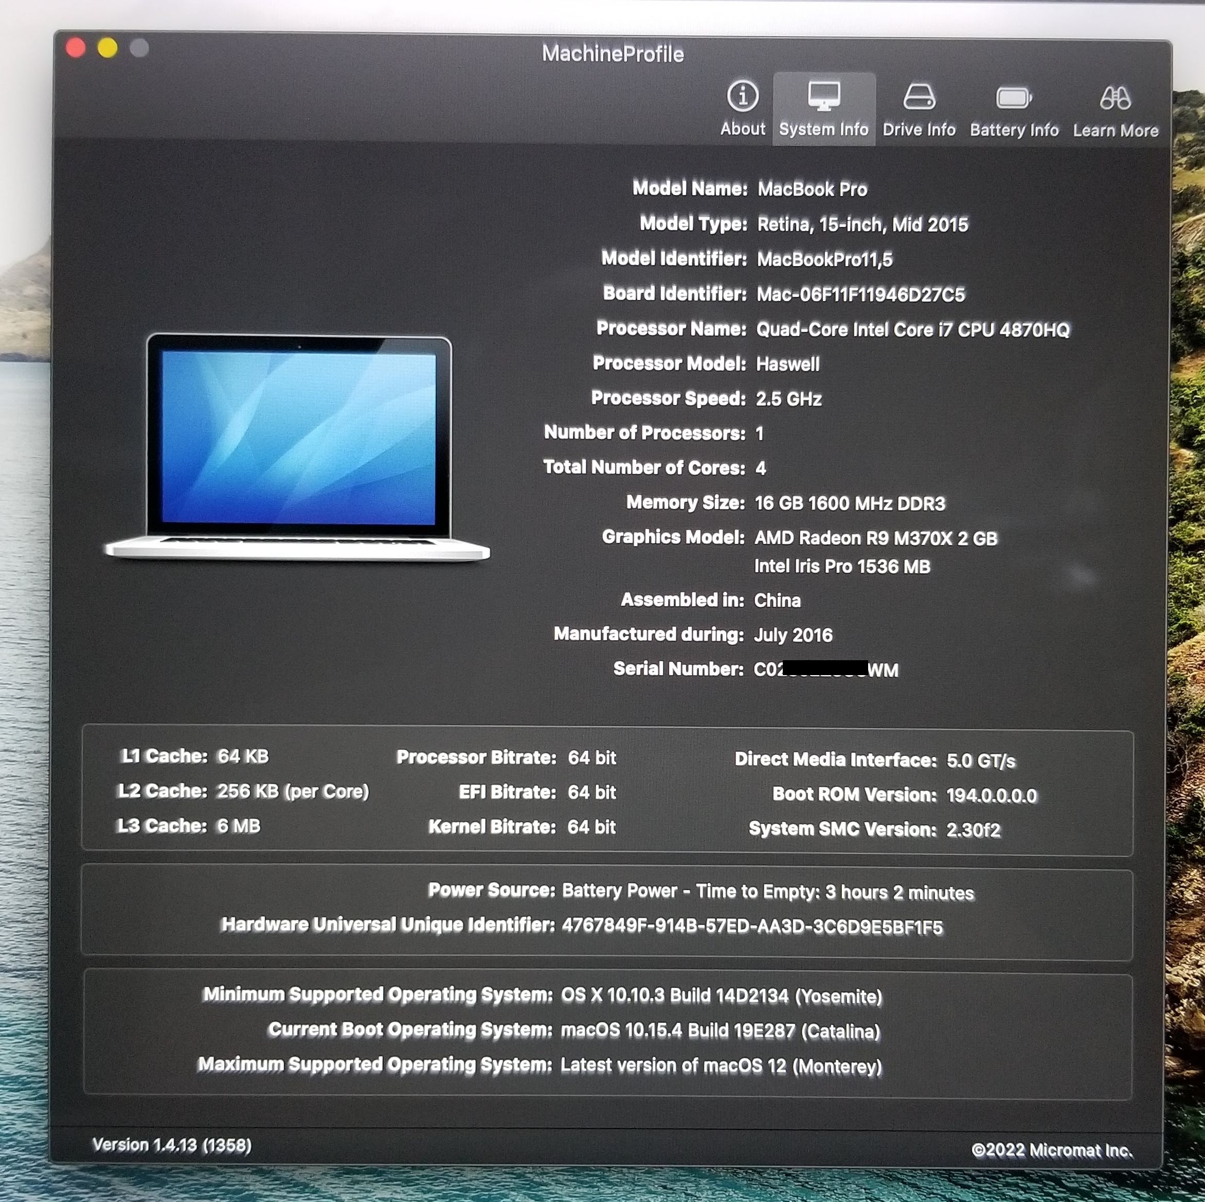Select the Board Identifier value text

pos(860,294)
